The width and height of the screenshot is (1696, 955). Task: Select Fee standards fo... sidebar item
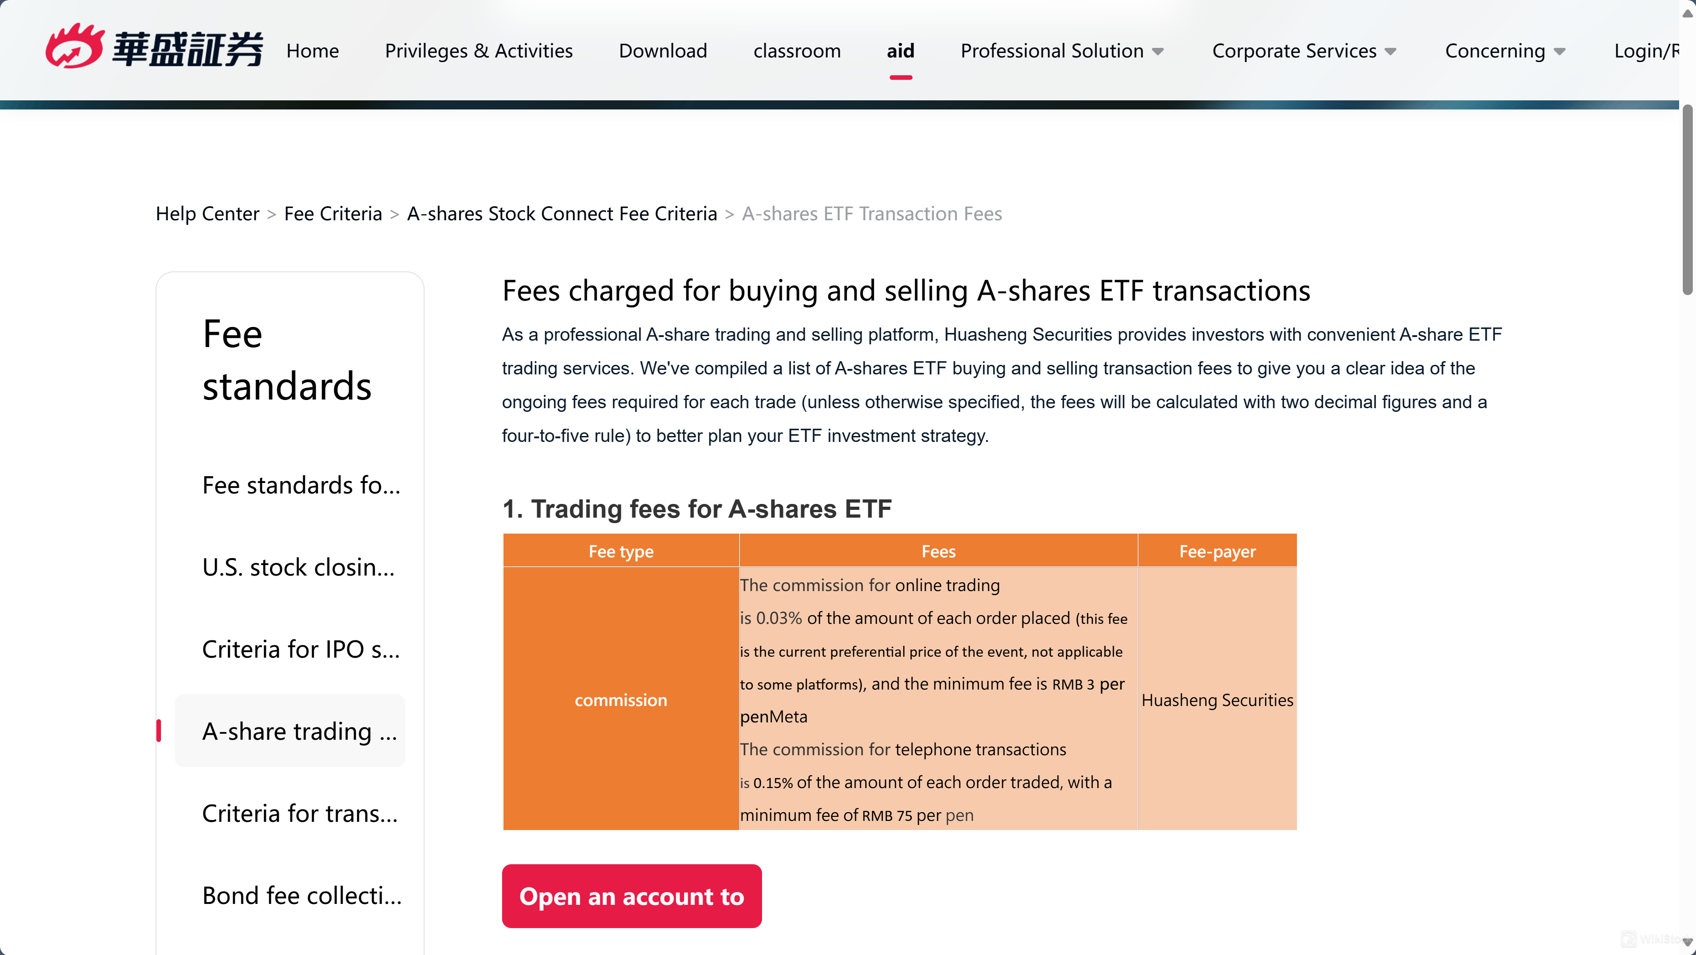301,485
